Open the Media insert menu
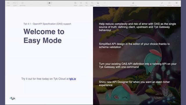 point(98,4)
